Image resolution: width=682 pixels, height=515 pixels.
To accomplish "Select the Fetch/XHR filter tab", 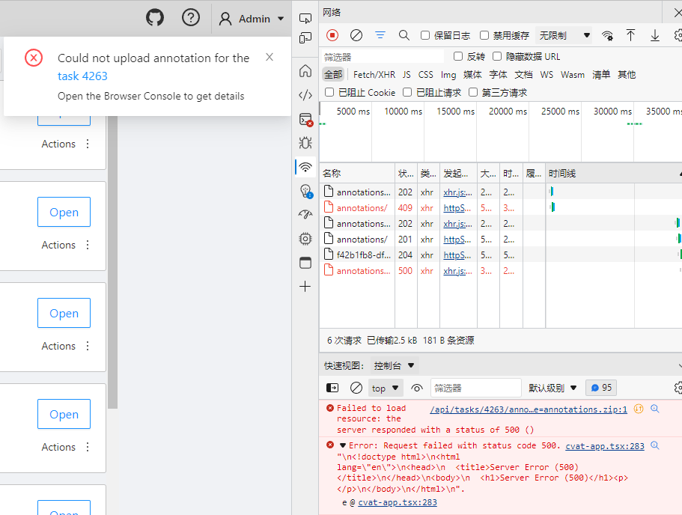I will point(374,74).
